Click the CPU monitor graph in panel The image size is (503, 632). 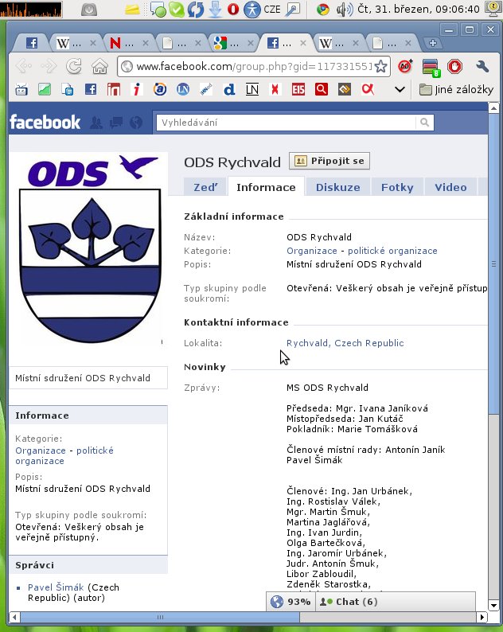(x=31, y=9)
